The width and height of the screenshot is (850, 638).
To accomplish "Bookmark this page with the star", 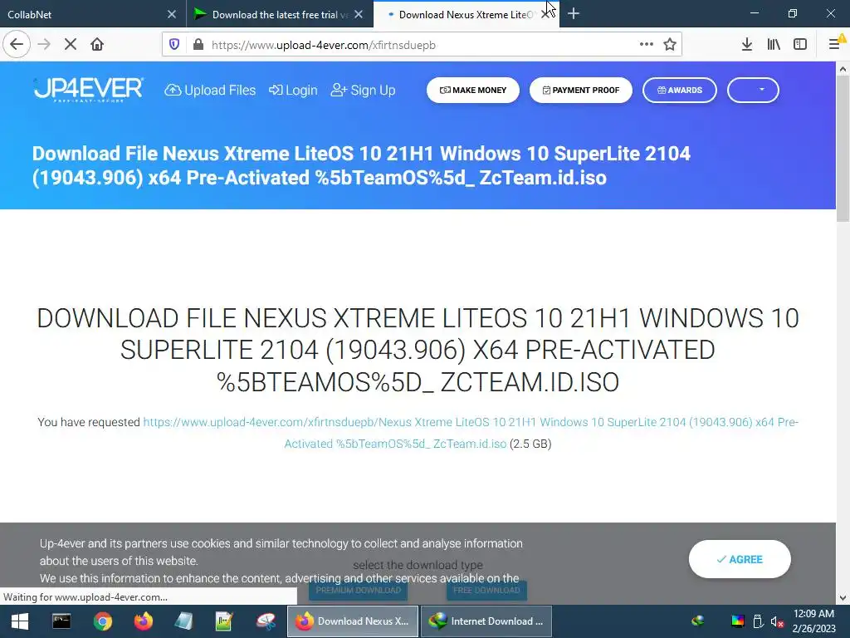I will 670,45.
